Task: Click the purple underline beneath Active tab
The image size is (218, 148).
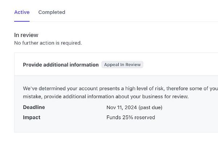Action: click(x=22, y=21)
